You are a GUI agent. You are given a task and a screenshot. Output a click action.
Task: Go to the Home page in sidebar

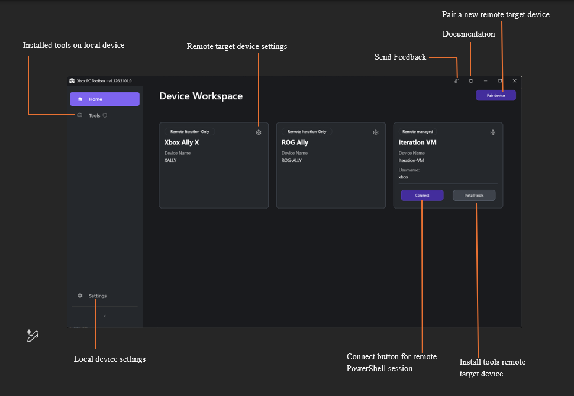click(105, 99)
